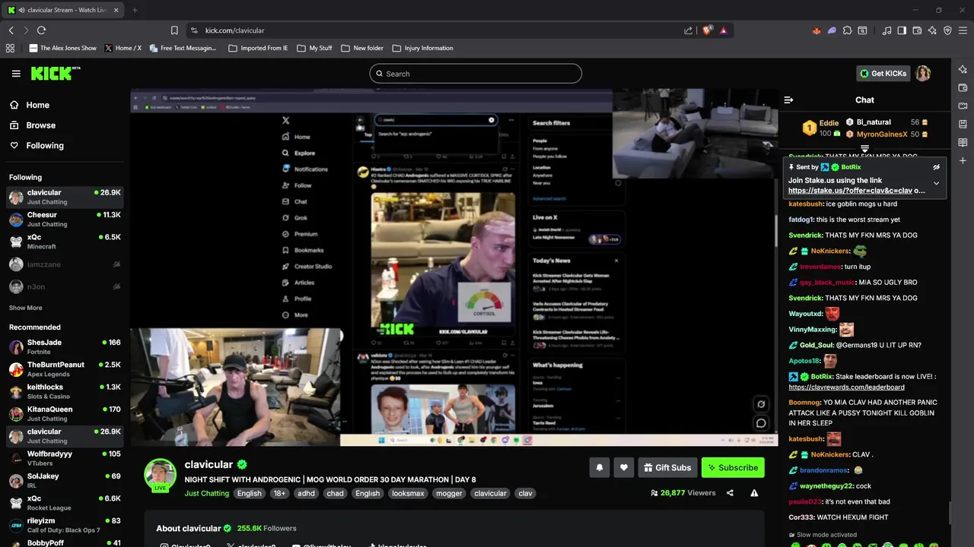
Task: Collapse the chat panel with arrow icon
Action: pos(788,100)
